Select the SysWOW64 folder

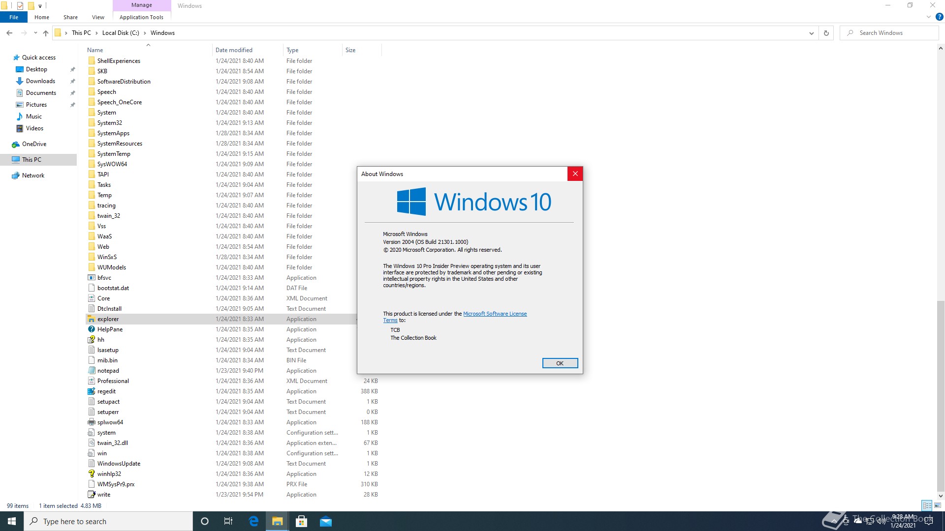point(112,164)
